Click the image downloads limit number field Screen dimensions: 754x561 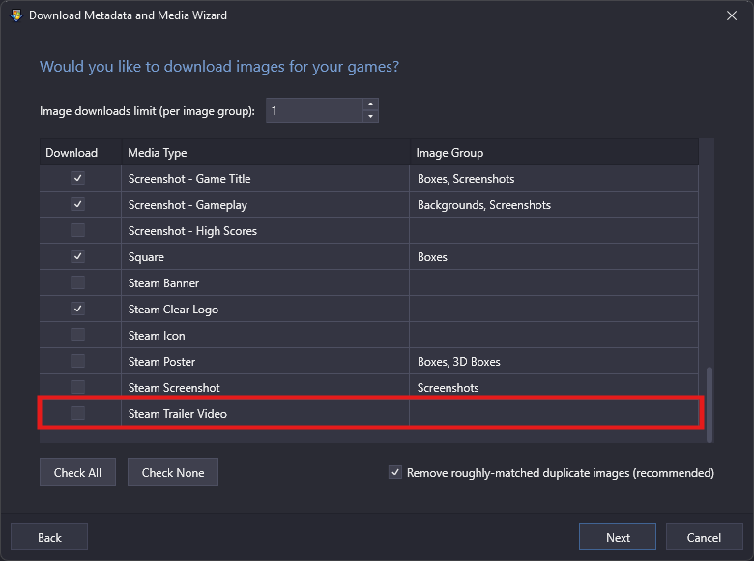[x=314, y=110]
